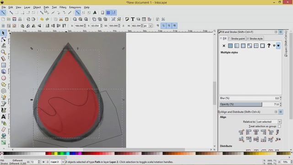Toggle the grid snapping button
This screenshot has width=293, height=165.
(x=108, y=13)
